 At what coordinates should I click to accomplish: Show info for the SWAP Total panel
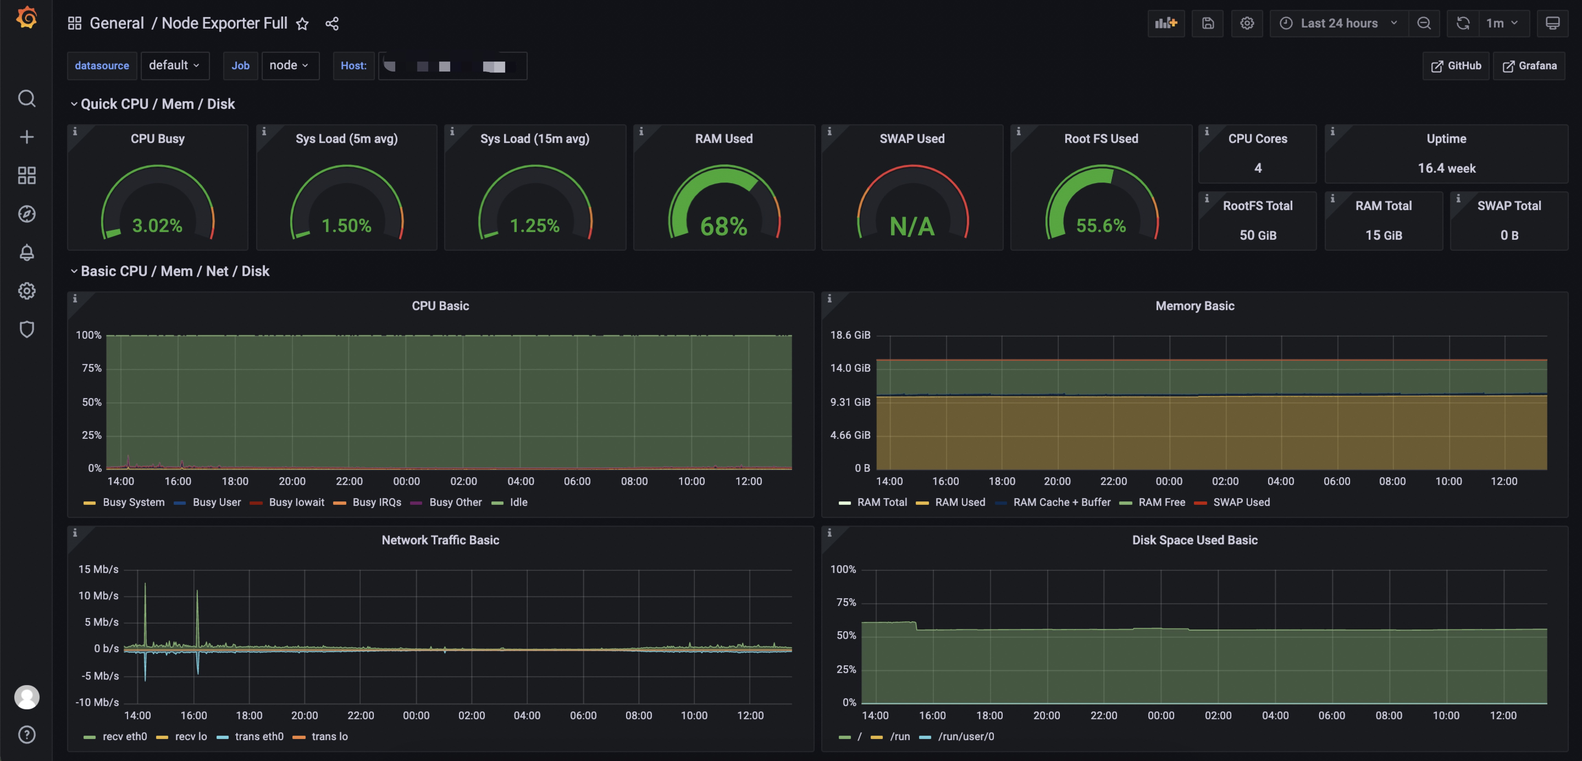[1458, 198]
